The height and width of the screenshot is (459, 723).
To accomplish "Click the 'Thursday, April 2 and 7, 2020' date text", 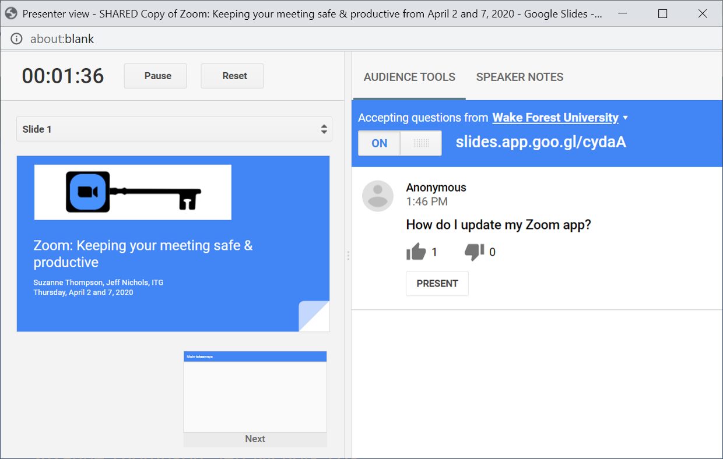I will [x=83, y=292].
